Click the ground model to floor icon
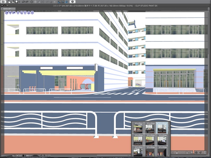Viewport: 211px width, 158px height. [177, 152]
